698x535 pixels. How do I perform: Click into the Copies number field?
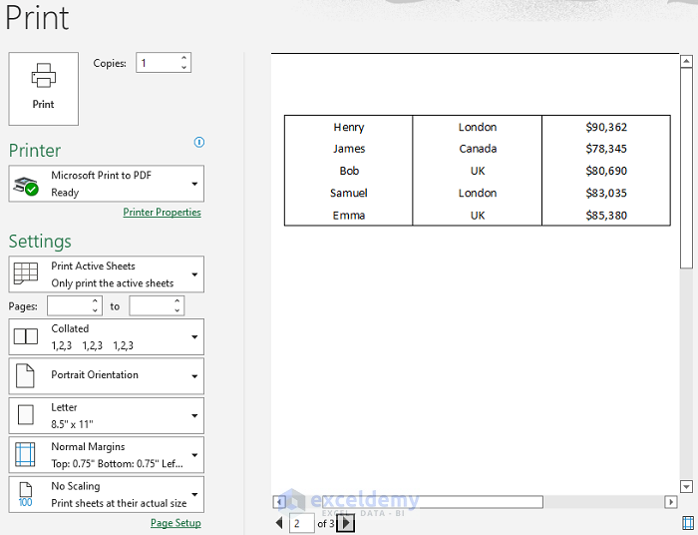point(158,63)
